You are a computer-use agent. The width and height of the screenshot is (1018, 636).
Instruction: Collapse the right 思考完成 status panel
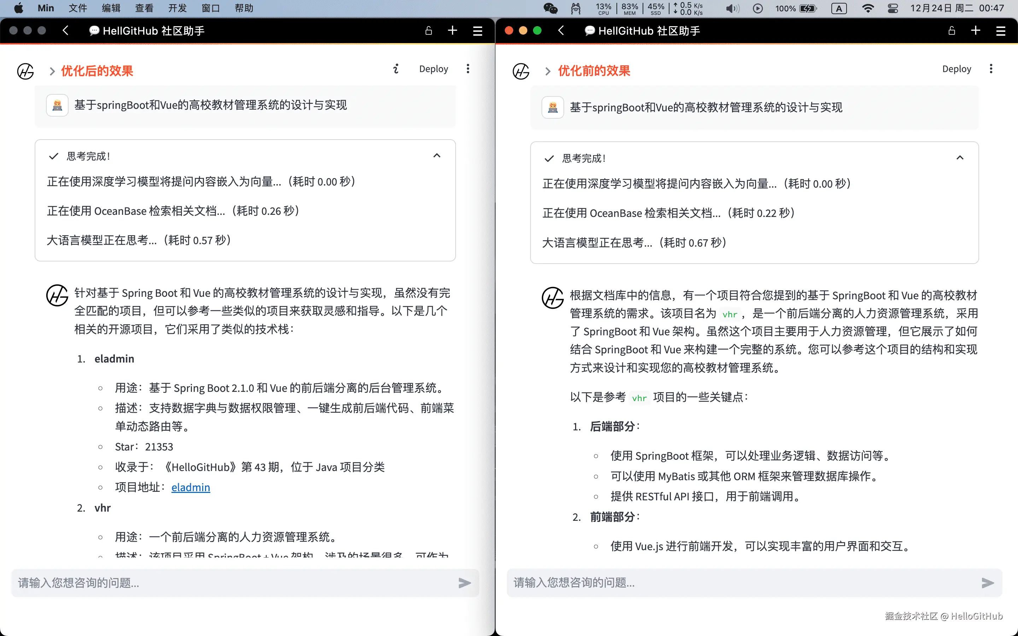tap(960, 158)
